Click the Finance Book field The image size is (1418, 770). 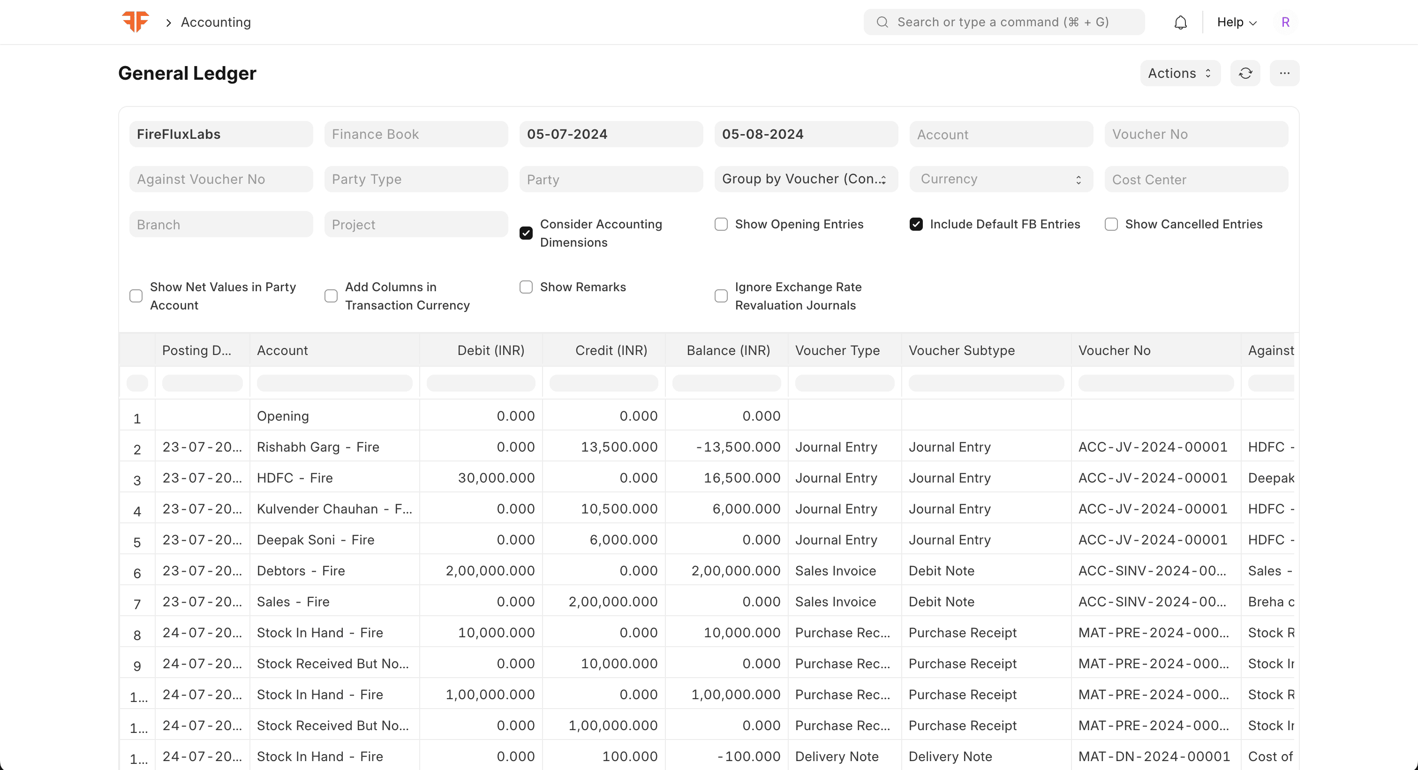click(x=415, y=134)
